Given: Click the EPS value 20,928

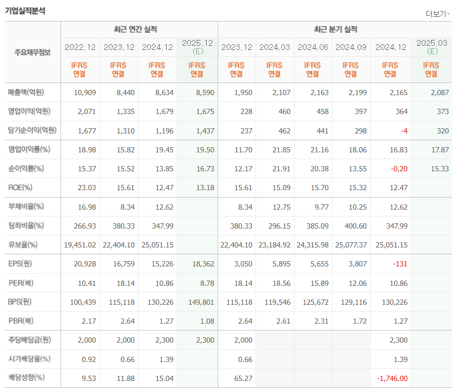Looking at the screenshot, I should [85, 264].
